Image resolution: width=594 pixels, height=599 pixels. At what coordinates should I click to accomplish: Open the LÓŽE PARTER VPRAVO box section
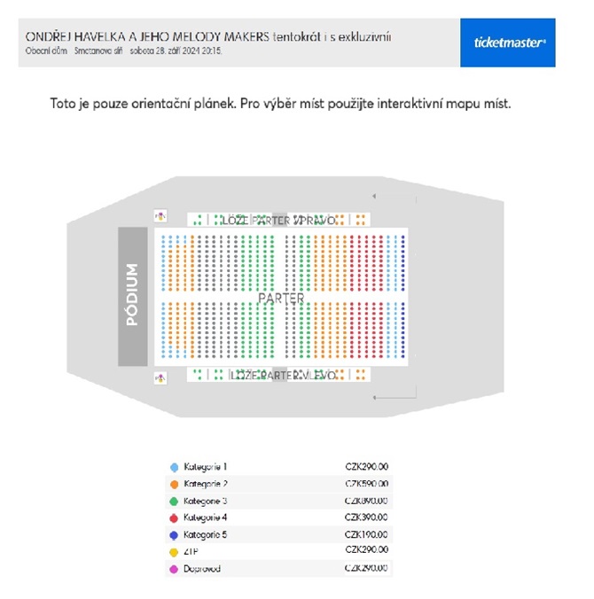(x=278, y=220)
